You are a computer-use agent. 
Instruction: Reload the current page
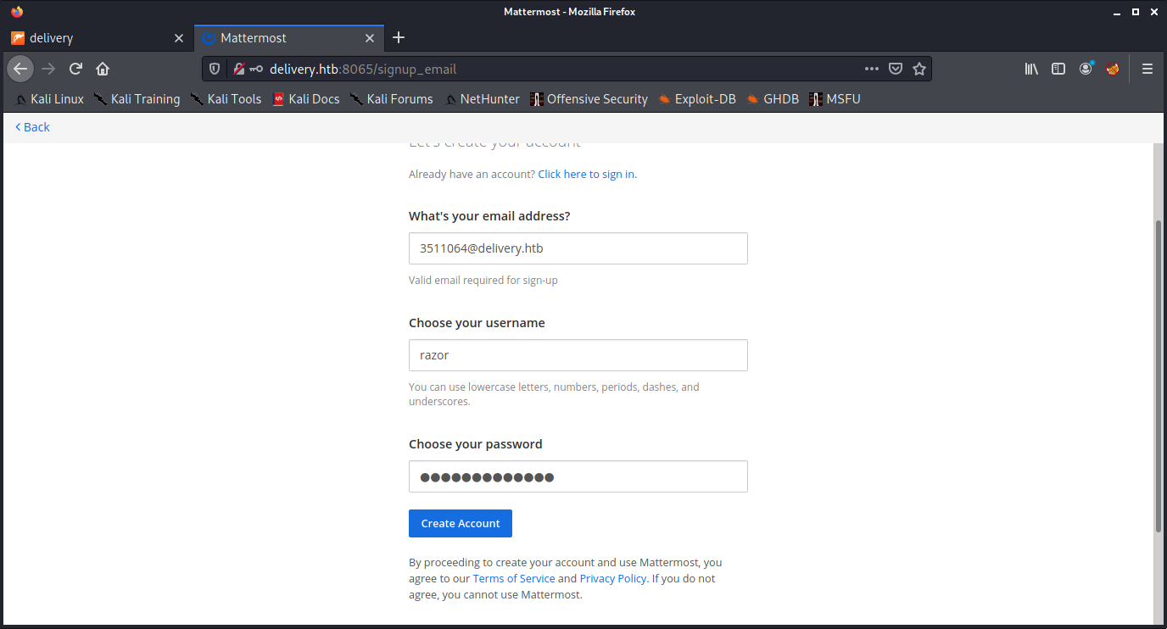click(x=75, y=69)
